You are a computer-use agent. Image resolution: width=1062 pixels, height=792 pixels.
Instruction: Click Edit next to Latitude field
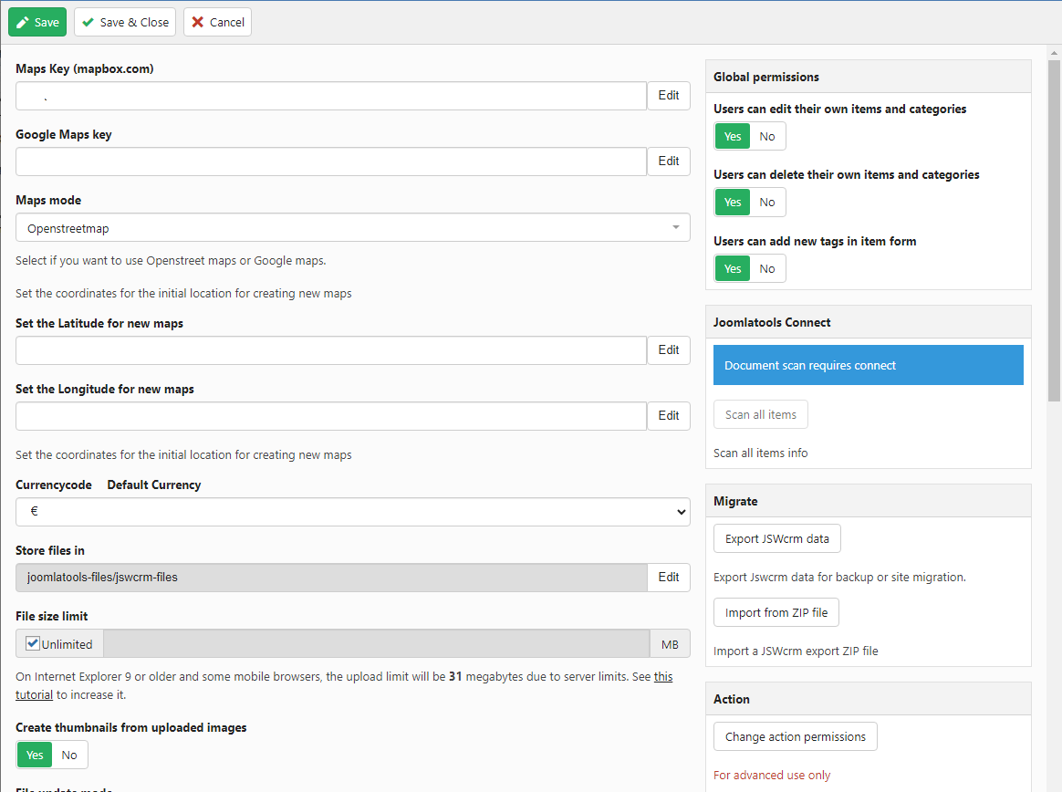pyautogui.click(x=668, y=350)
